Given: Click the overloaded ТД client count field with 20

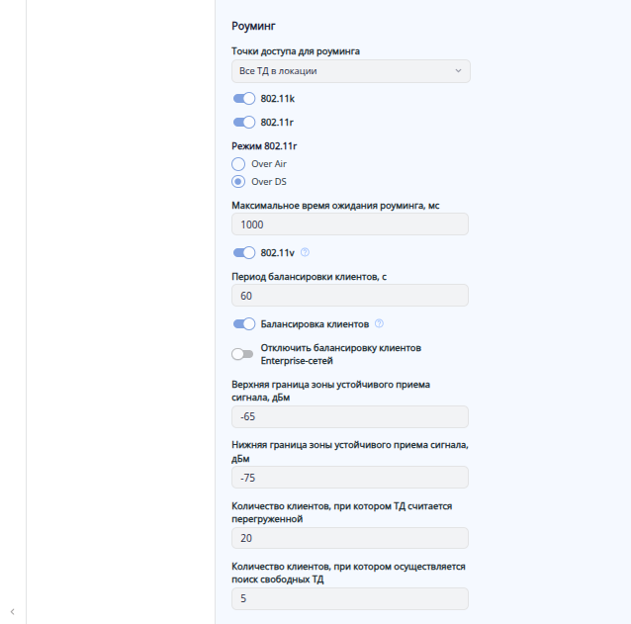Looking at the screenshot, I should [x=350, y=538].
